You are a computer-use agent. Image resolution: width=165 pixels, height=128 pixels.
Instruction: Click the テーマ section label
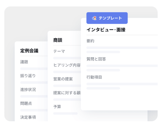[x=59, y=51]
